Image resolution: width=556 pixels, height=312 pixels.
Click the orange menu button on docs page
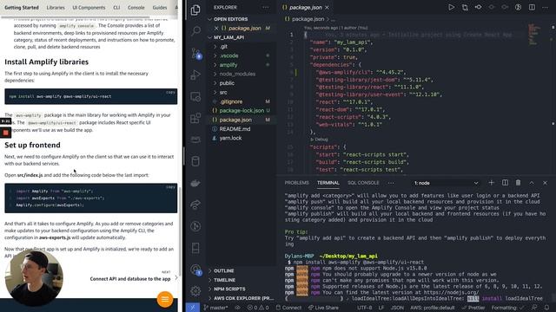[165, 299]
